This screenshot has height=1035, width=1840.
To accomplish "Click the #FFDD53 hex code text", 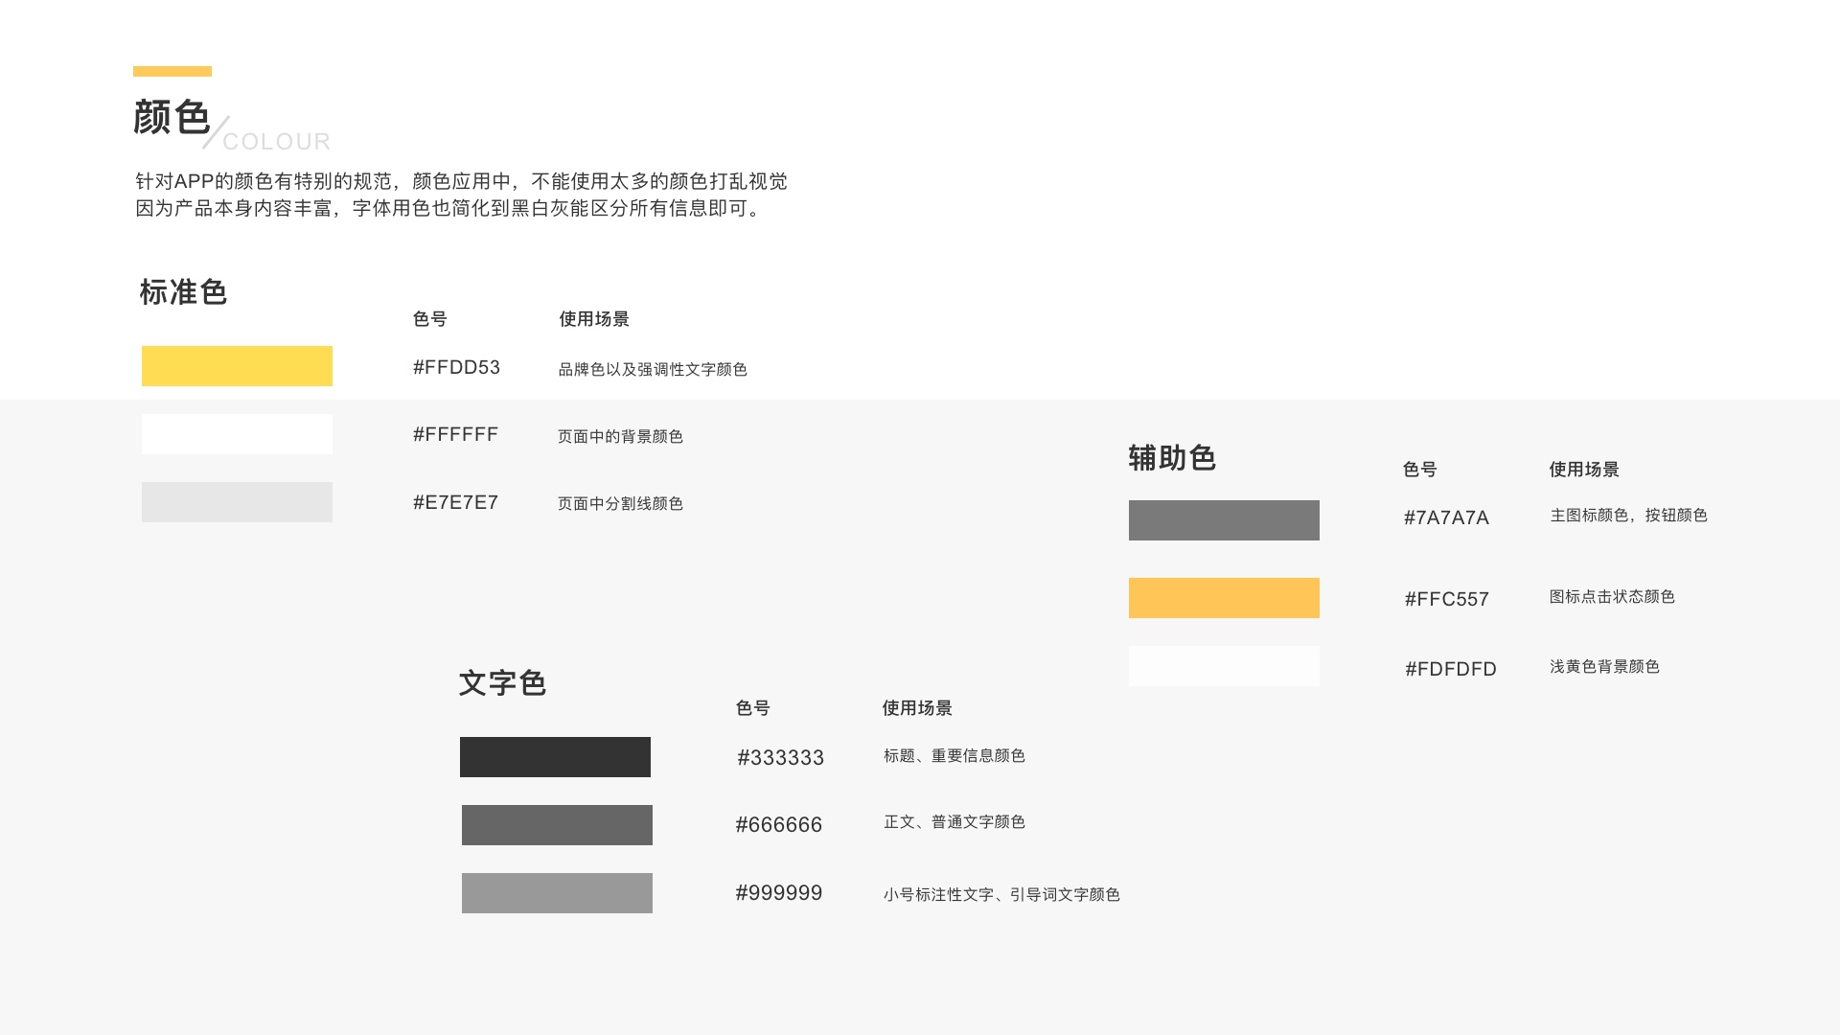I will tap(456, 368).
